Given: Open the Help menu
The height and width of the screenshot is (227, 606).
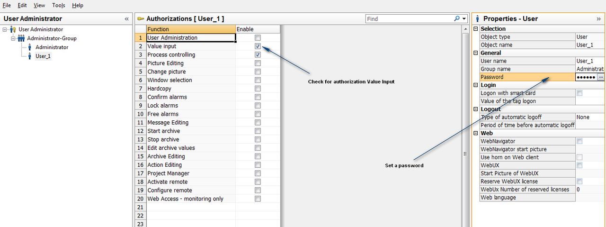Looking at the screenshot, I should (78, 5).
